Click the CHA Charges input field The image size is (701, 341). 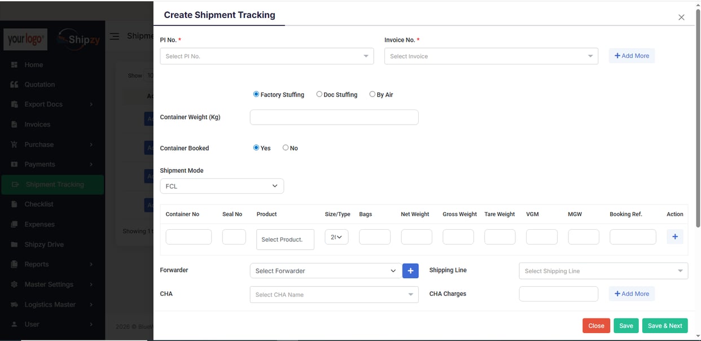point(558,294)
